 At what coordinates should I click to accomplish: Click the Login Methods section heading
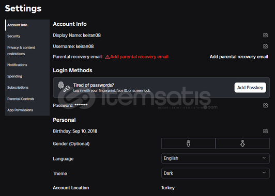click(72, 70)
